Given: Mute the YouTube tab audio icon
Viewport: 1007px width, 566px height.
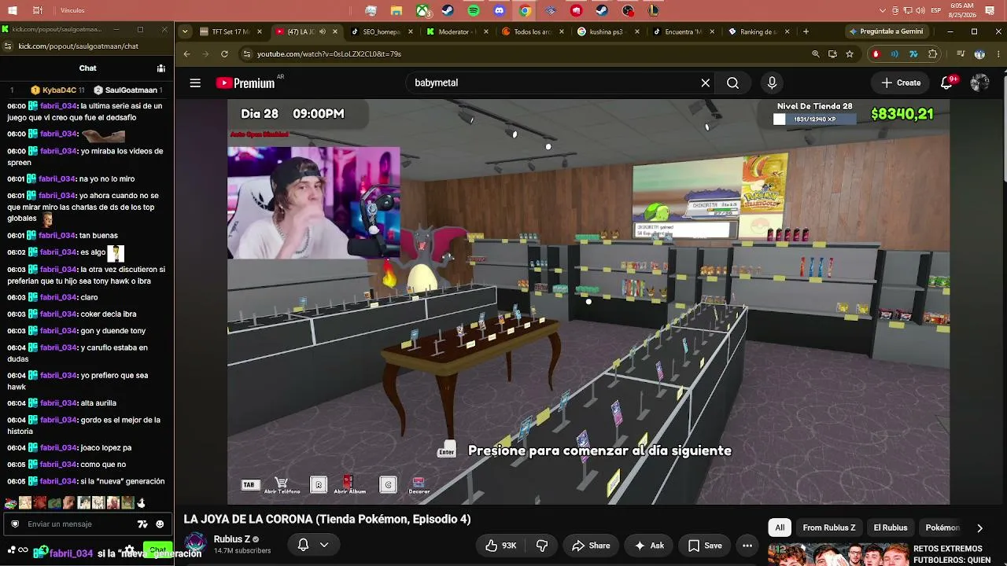Looking at the screenshot, I should 322,32.
